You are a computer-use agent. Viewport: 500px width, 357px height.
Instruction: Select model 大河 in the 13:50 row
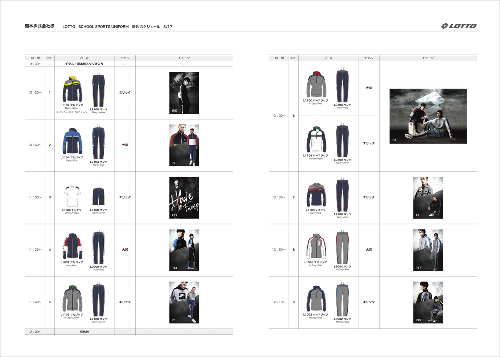click(x=369, y=250)
